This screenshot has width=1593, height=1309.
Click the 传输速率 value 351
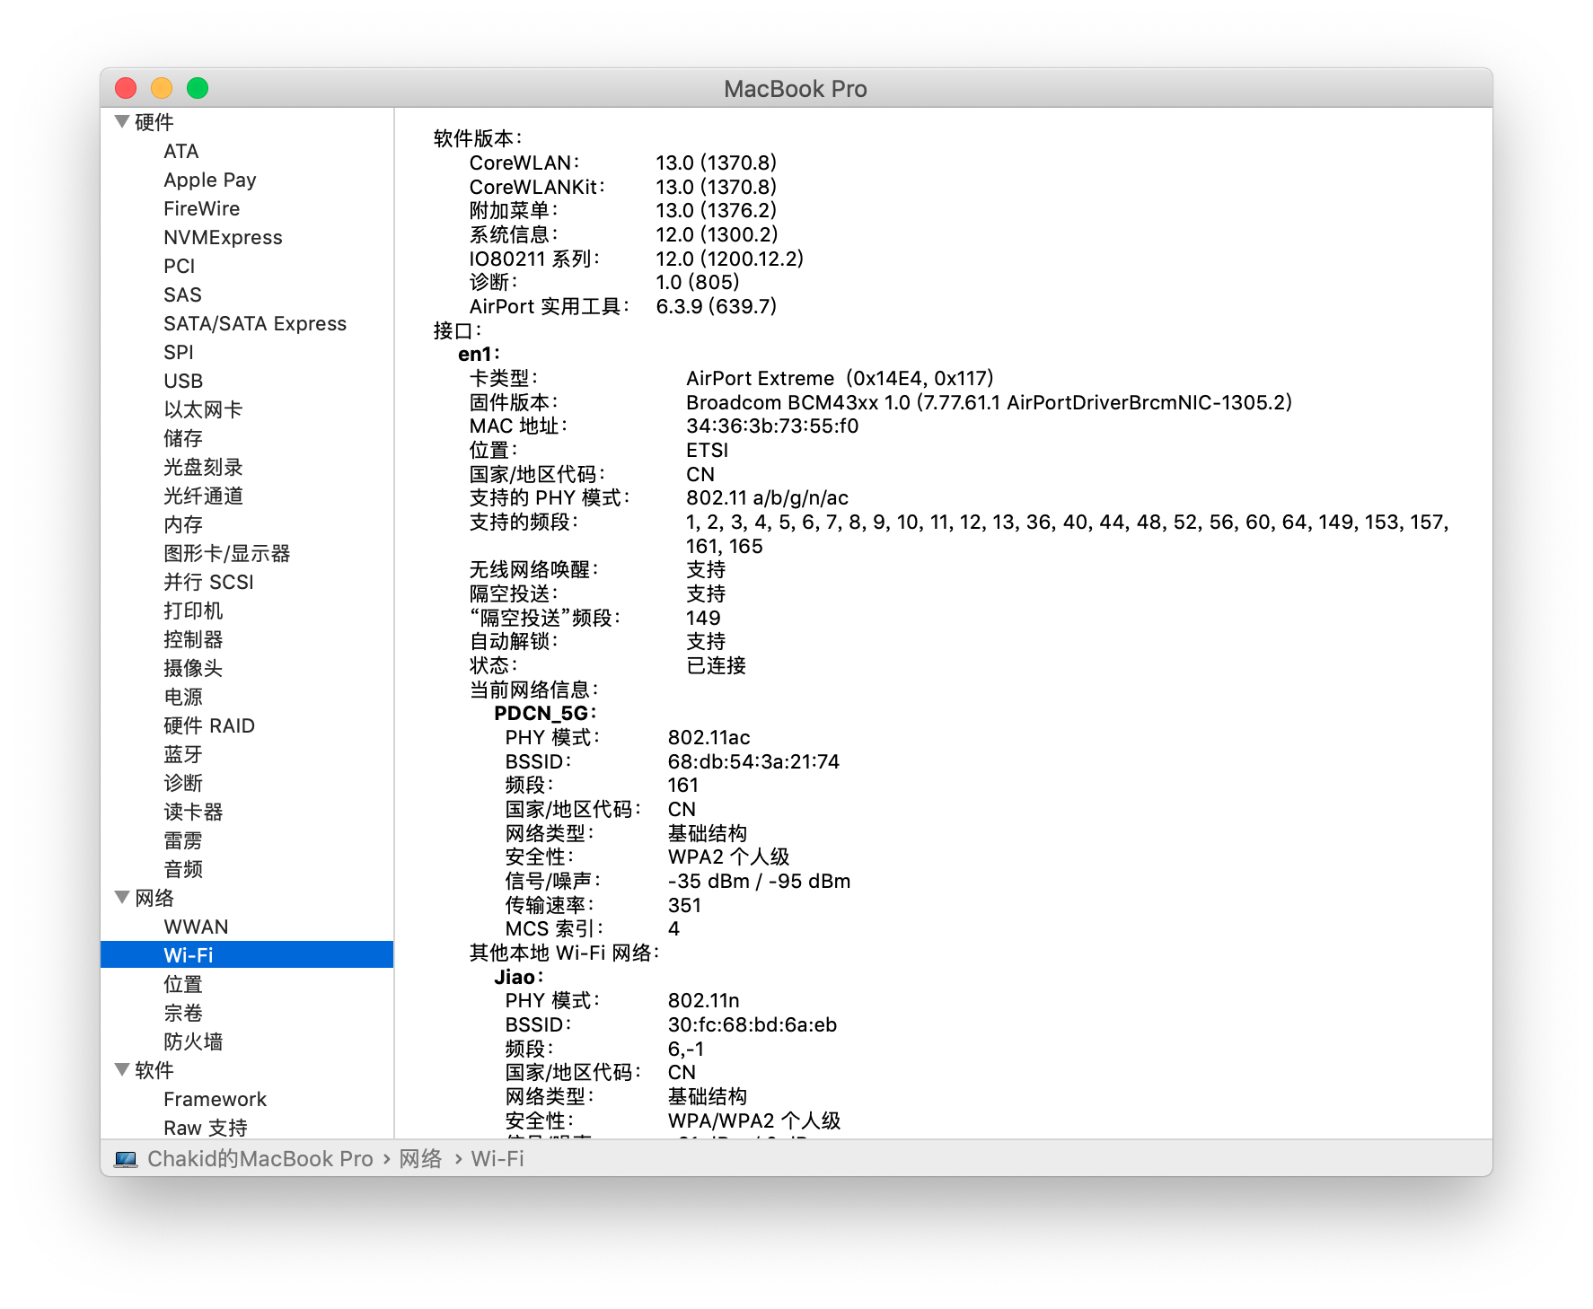click(x=684, y=905)
